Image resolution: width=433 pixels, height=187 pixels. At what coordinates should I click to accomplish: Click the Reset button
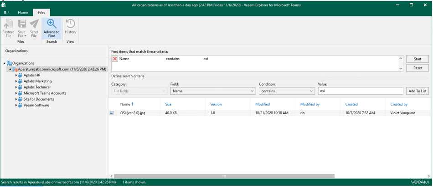(417, 68)
